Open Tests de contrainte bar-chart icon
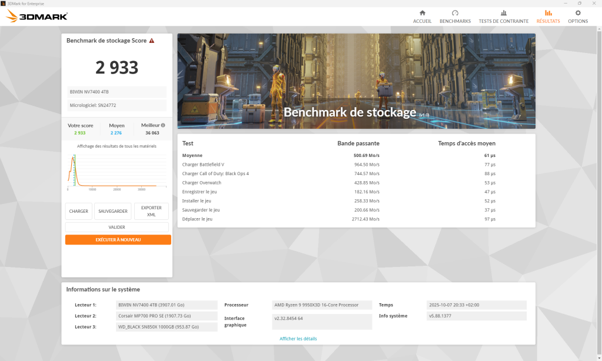This screenshot has width=602, height=361. click(503, 13)
